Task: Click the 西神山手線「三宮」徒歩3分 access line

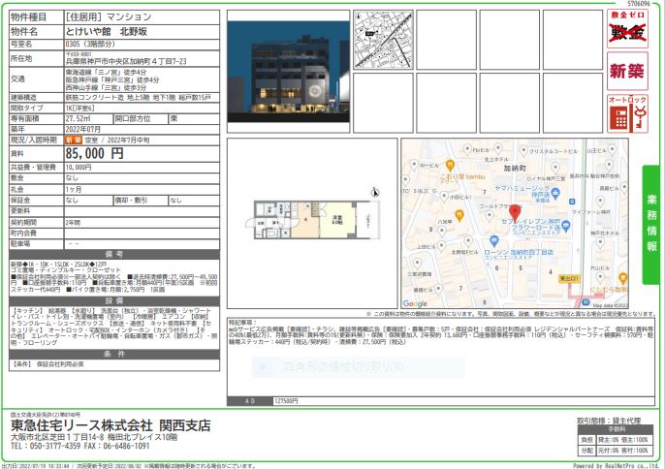Action: click(x=106, y=87)
